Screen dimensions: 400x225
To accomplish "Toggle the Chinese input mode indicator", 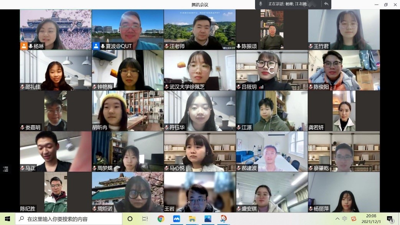I will coord(344,219).
